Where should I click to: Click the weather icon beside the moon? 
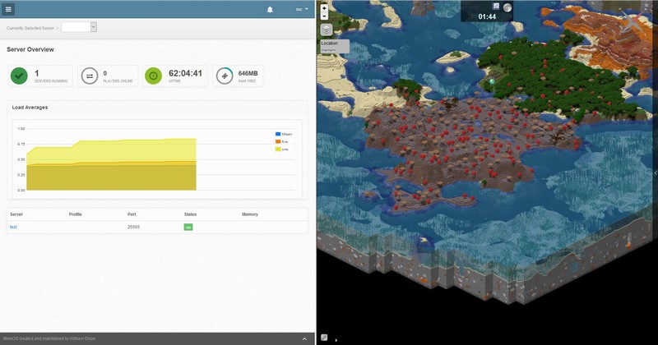pyautogui.click(x=496, y=6)
